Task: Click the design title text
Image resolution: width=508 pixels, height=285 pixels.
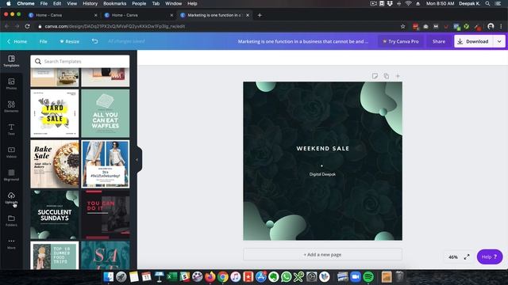Action: point(303,41)
